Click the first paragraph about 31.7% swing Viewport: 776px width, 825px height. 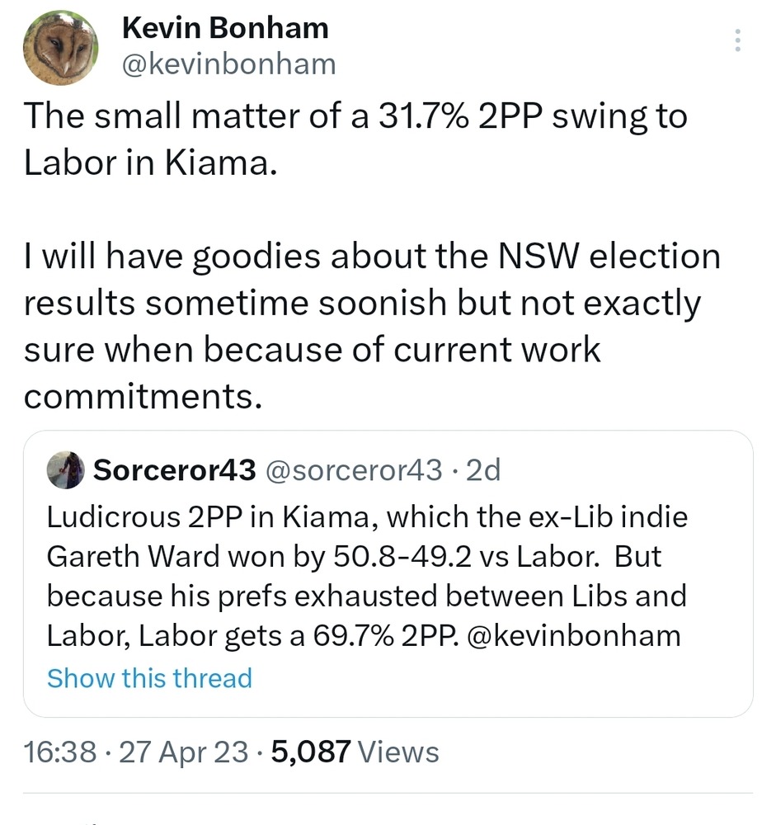pyautogui.click(x=355, y=139)
